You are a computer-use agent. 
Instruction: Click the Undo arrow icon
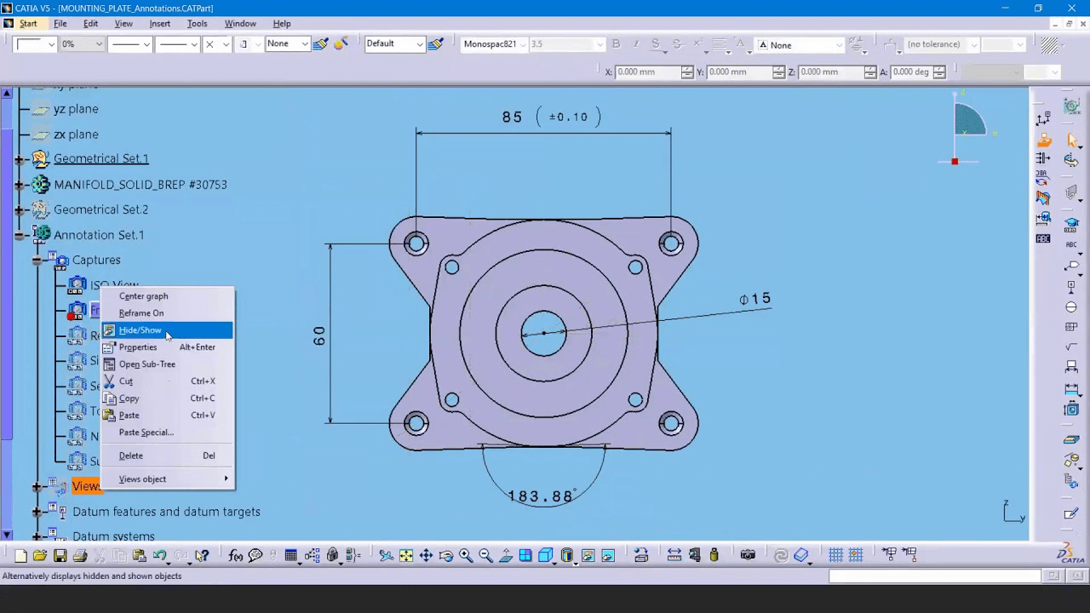[x=159, y=556]
